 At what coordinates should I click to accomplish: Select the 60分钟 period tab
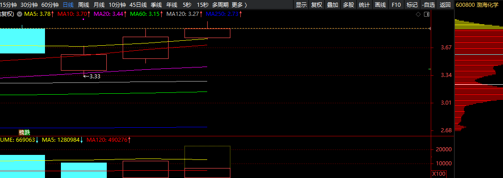(x=50, y=5)
